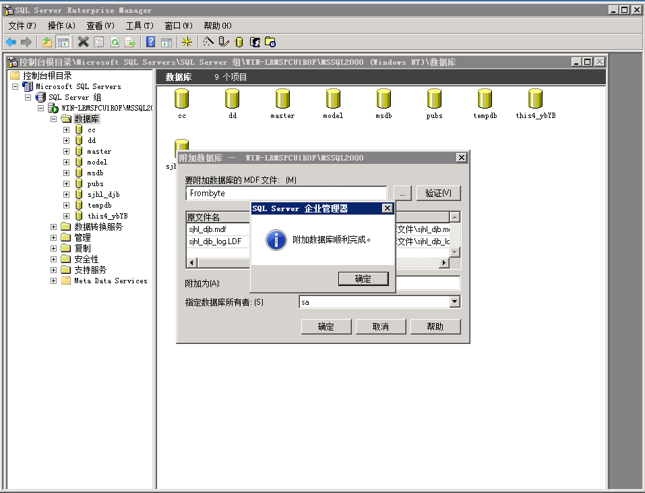Viewport: 645px width, 493px height.
Task: Click the Run wizard wand toolbar icon
Action: [x=208, y=42]
